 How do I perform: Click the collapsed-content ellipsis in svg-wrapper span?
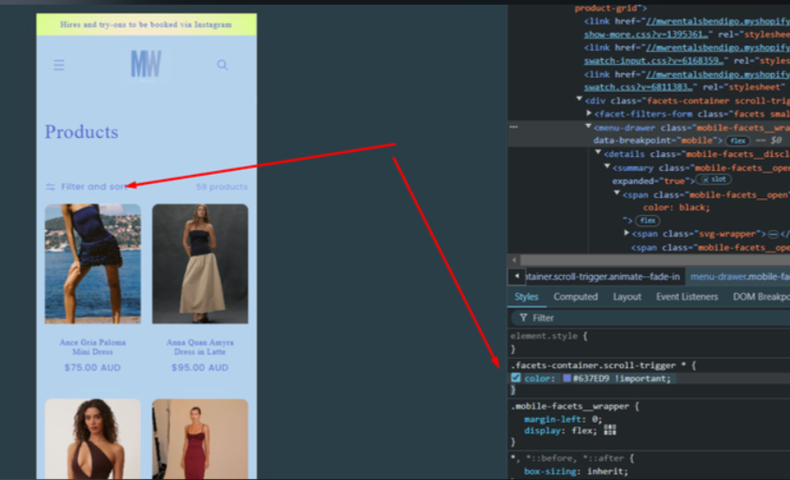pyautogui.click(x=773, y=234)
